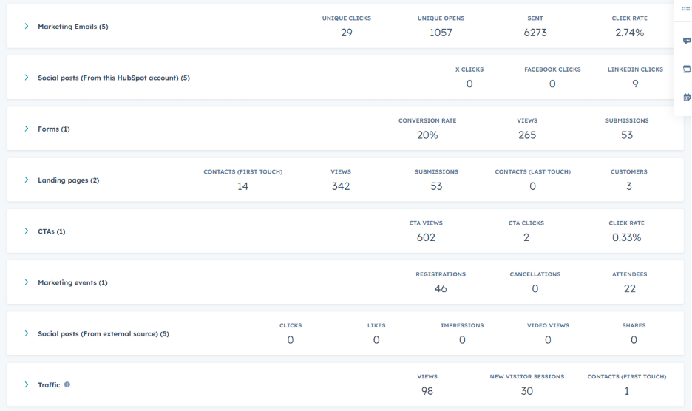Click the CTAs (1) row label
Screen dimensions: 692x411
(x=51, y=231)
